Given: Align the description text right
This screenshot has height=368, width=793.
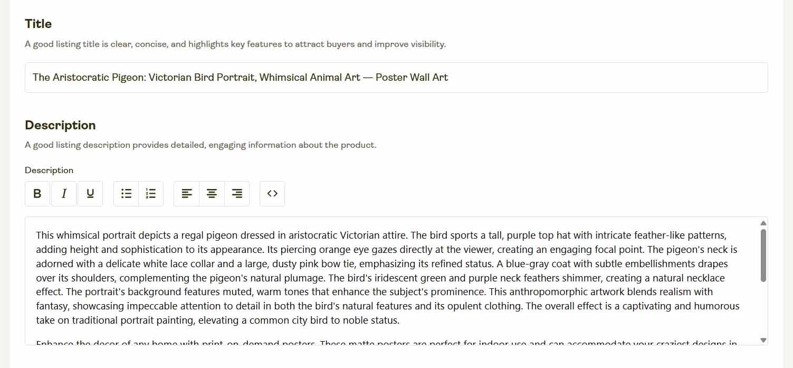Looking at the screenshot, I should (236, 193).
